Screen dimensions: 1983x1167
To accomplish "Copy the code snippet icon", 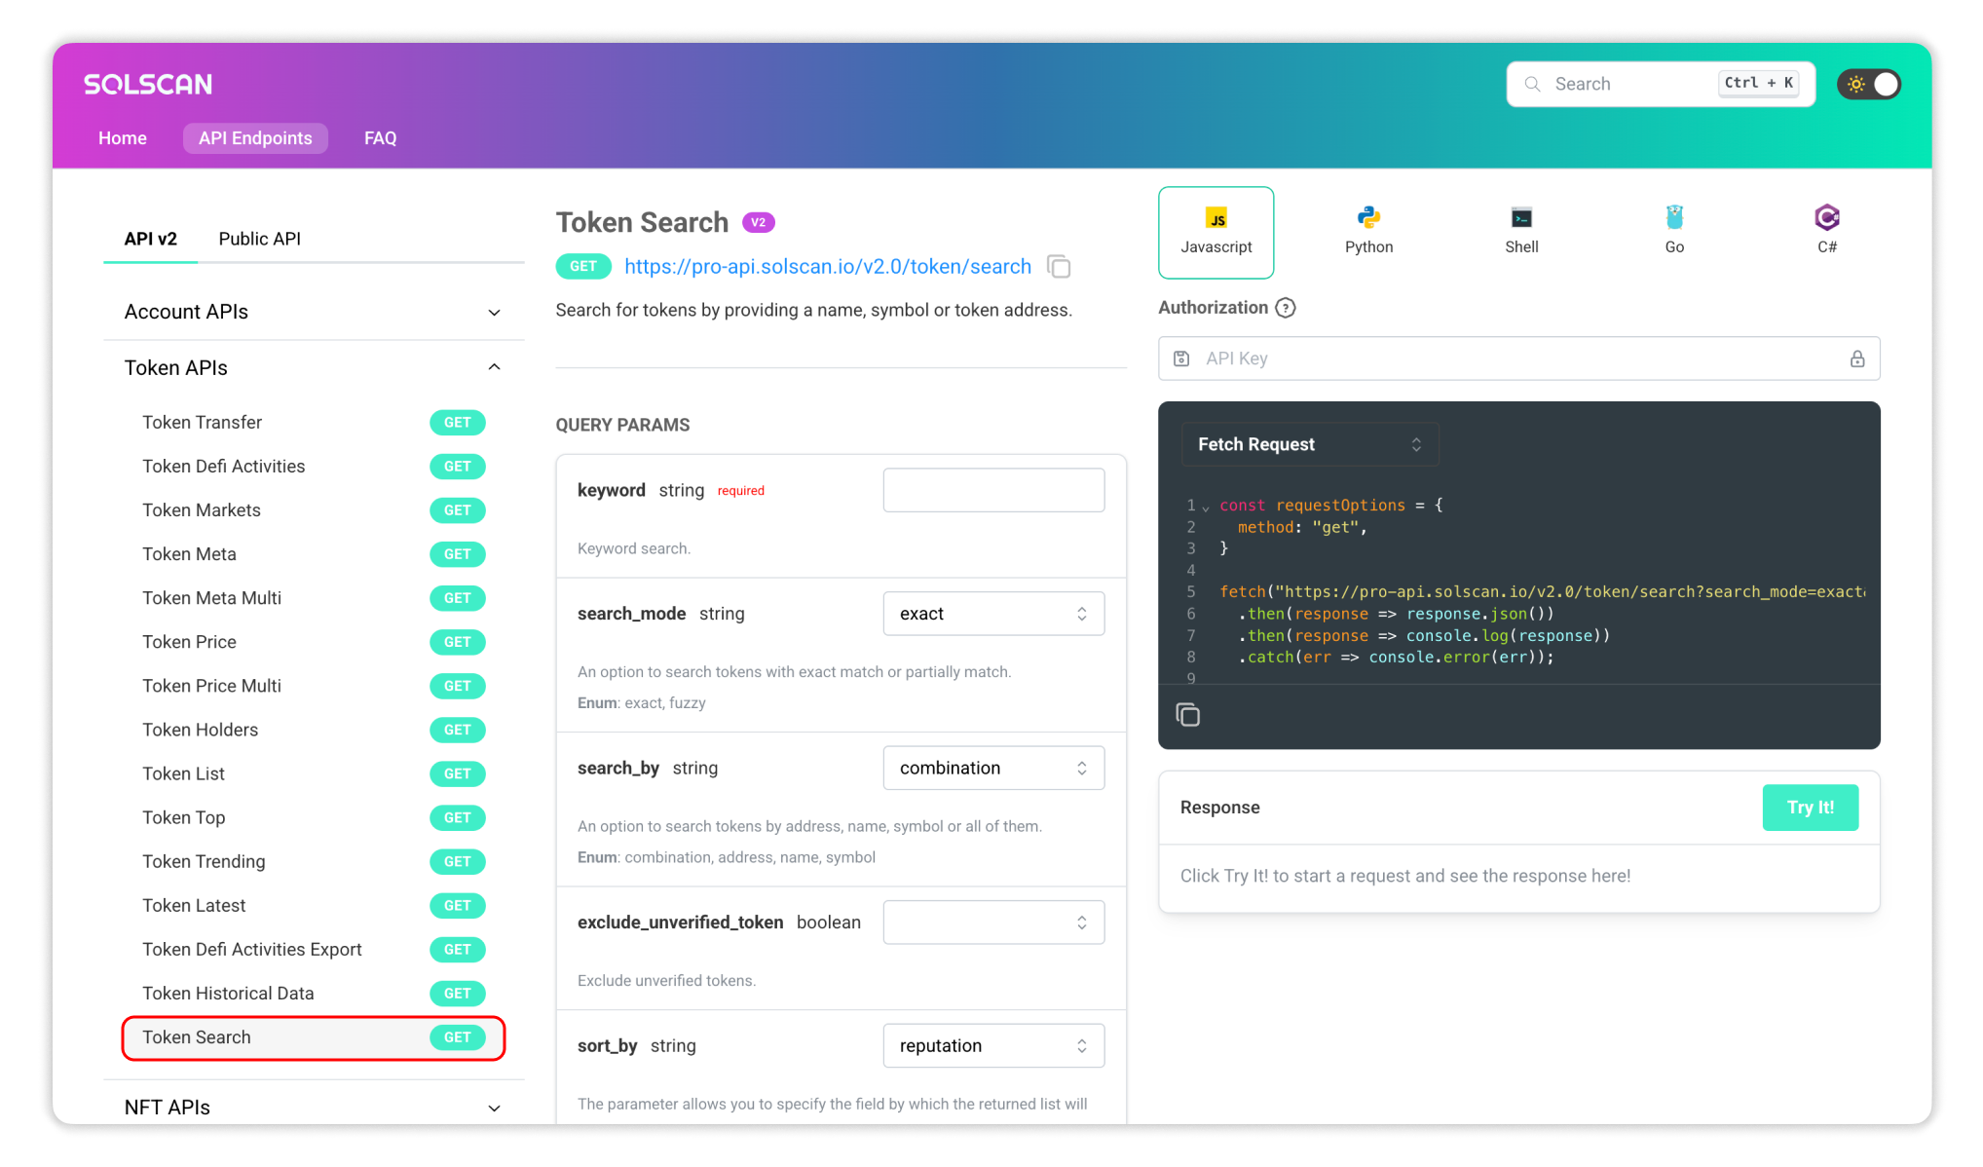I will coord(1187,715).
